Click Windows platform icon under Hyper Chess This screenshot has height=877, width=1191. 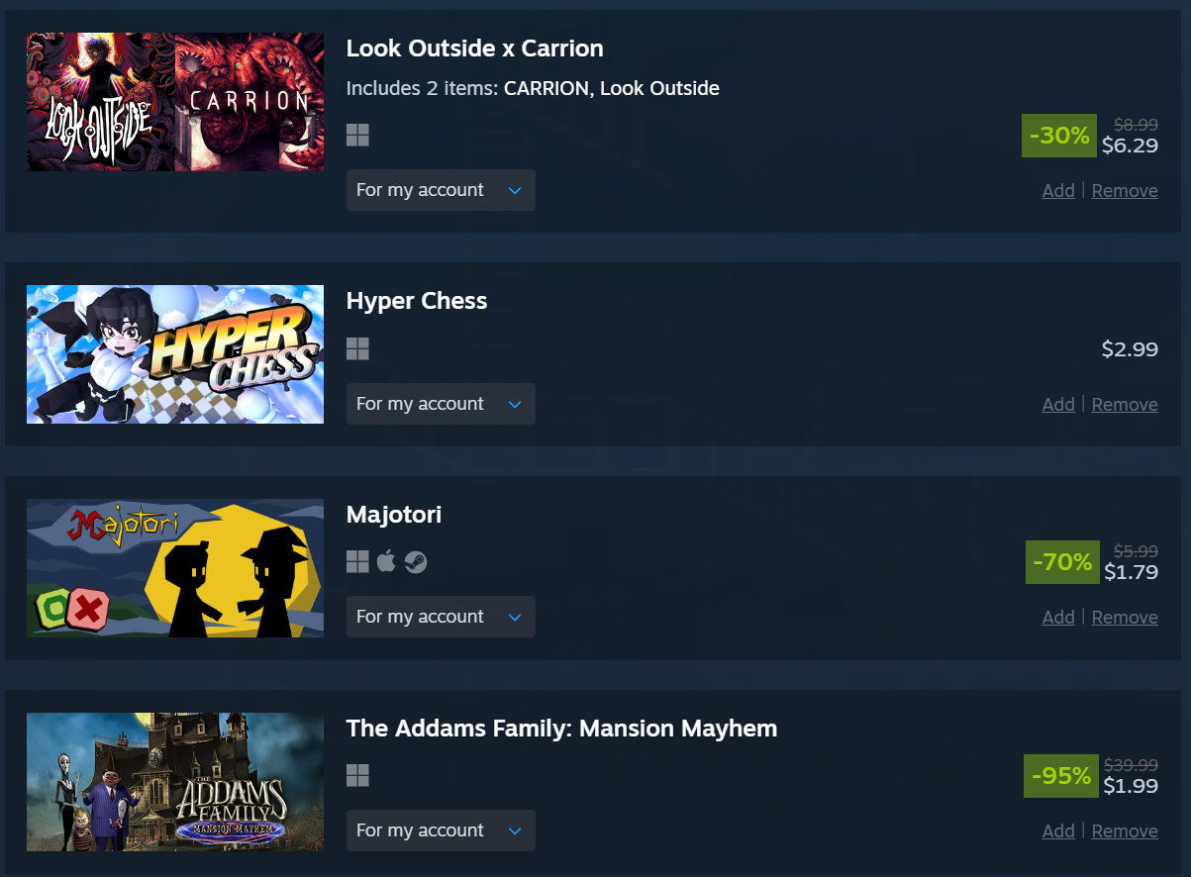point(357,348)
